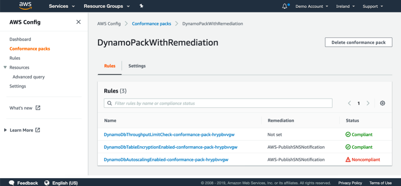Screen dimensions: 401x186
Task: Open the Ireland region selector
Action: point(345,7)
